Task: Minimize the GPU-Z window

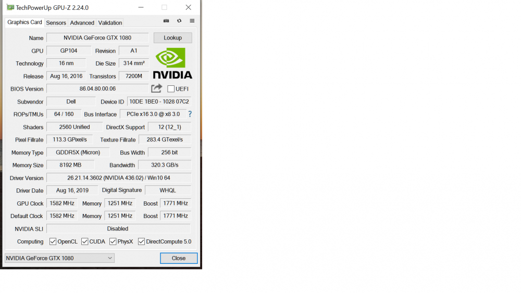Action: (x=141, y=7)
